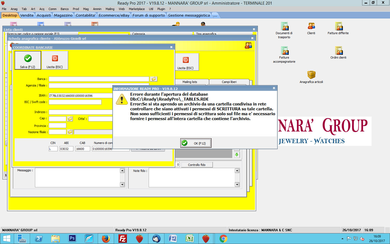Image resolution: width=390 pixels, height=244 pixels.
Task: Click the Banca input field
Action: tap(99, 79)
